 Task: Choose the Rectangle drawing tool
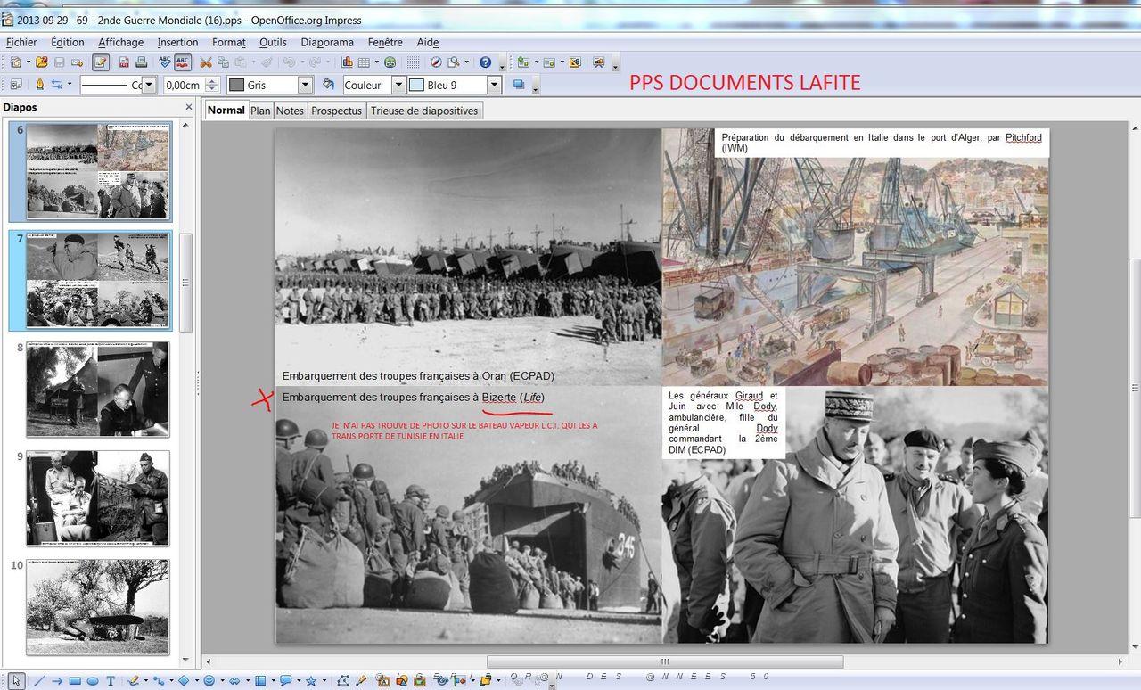click(x=75, y=681)
